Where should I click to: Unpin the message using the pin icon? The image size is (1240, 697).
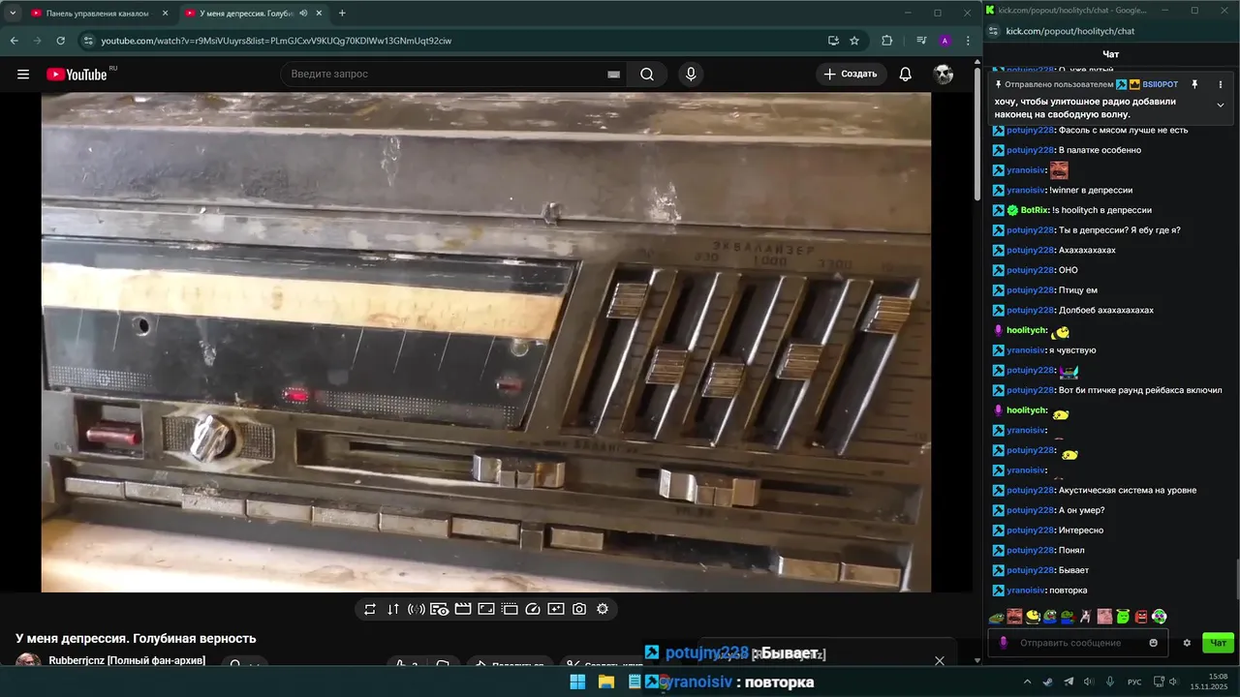(x=1194, y=85)
